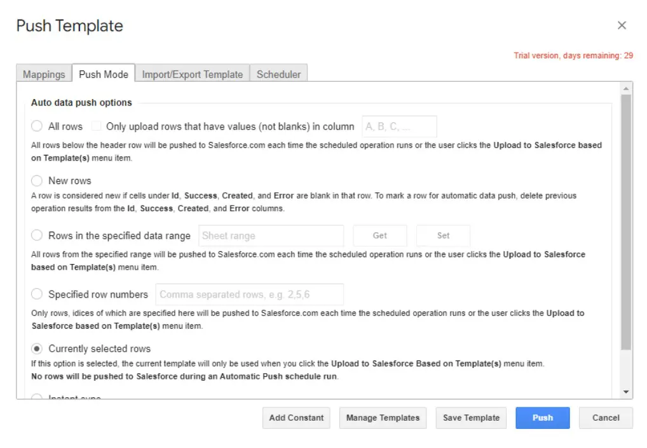Click the blue Push button
647x448 pixels.
[542, 418]
